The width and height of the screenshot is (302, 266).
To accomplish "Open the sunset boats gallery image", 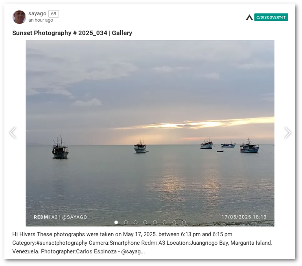I will (x=150, y=133).
